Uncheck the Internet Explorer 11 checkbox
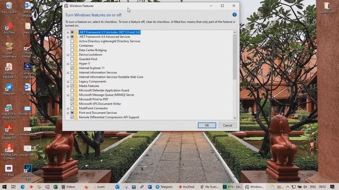Viewport: 339px width, 190px height. click(x=72, y=68)
